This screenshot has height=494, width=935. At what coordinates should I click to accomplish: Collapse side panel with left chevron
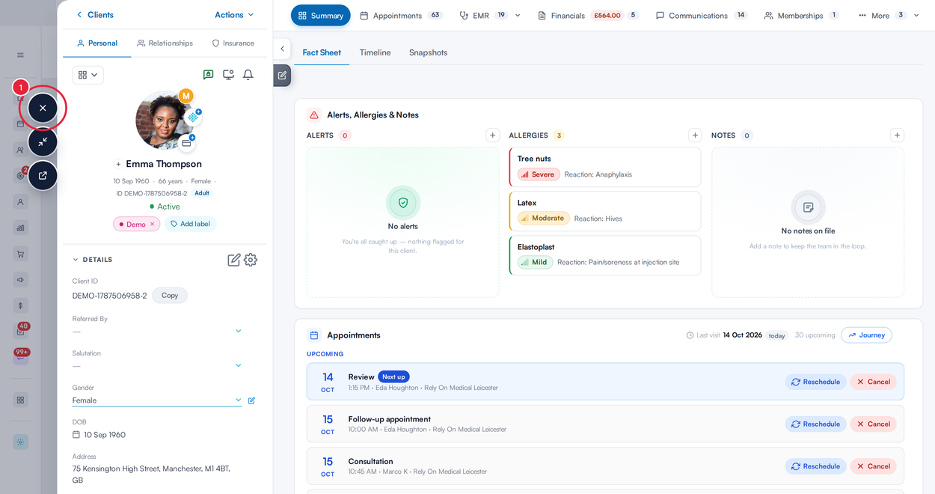[x=282, y=49]
